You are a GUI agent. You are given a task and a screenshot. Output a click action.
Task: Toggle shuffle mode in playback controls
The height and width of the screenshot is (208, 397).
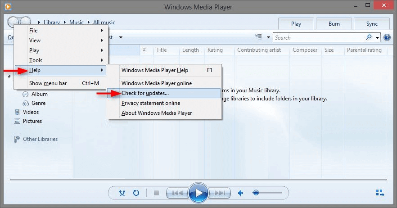pyautogui.click(x=122, y=193)
